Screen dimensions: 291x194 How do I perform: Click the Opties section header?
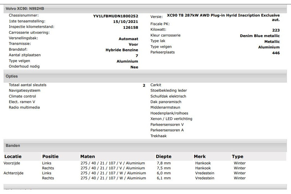12,76
